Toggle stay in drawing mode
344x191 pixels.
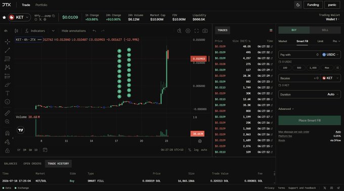[x=8, y=142]
